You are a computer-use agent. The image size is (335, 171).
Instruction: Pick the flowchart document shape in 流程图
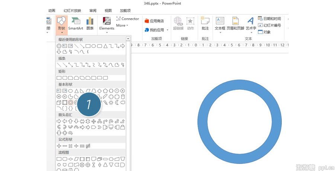pyautogui.click(x=93, y=159)
